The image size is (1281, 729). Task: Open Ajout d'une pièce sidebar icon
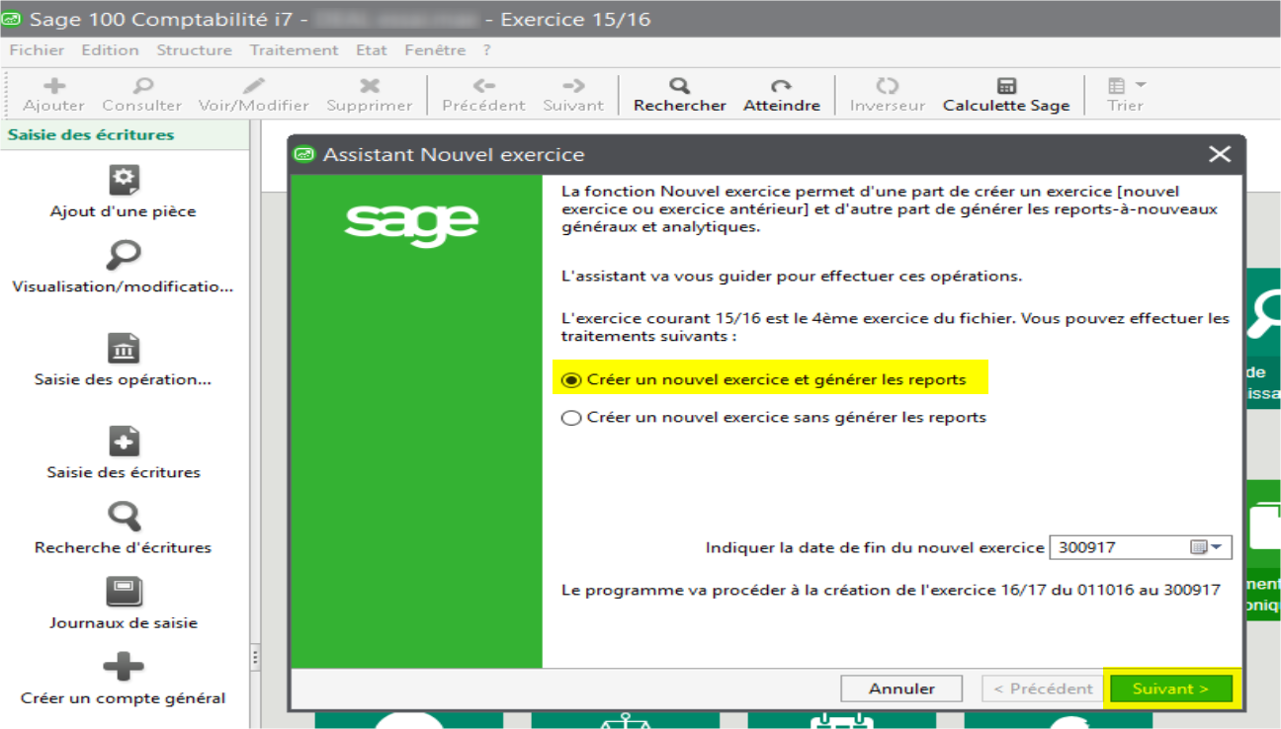click(x=124, y=180)
